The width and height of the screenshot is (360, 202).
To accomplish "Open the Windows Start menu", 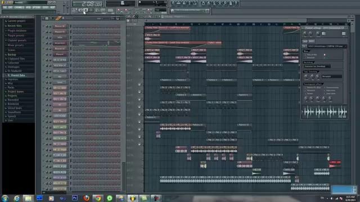I will point(5,198).
